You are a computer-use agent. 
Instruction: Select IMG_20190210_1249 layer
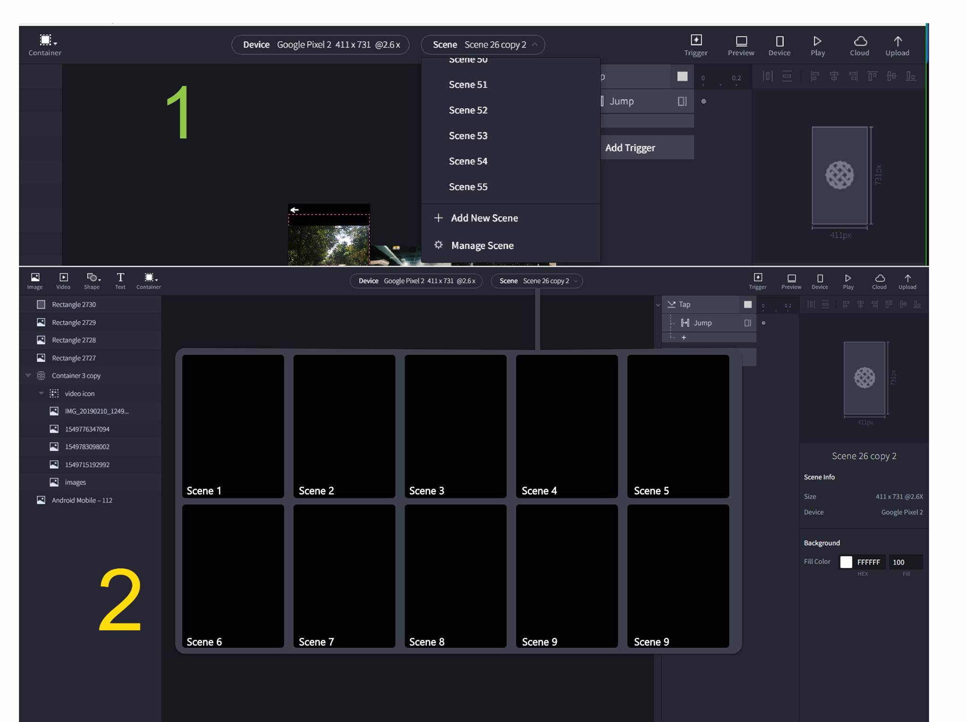(x=90, y=411)
